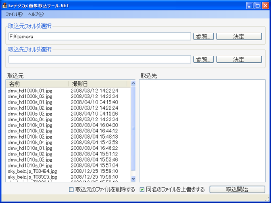Click 決定 button for the 取込先 folder

[239, 59]
